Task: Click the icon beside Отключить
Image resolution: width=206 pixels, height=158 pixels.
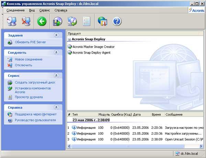Action: pos(10,65)
